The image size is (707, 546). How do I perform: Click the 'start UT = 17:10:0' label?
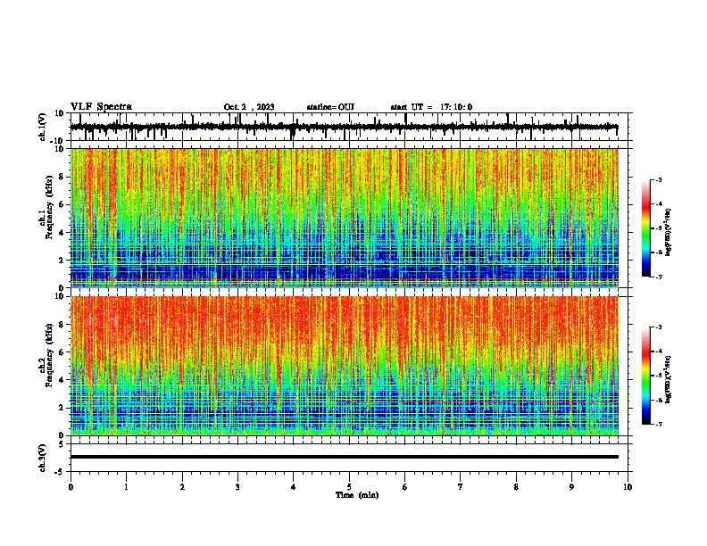tap(431, 107)
